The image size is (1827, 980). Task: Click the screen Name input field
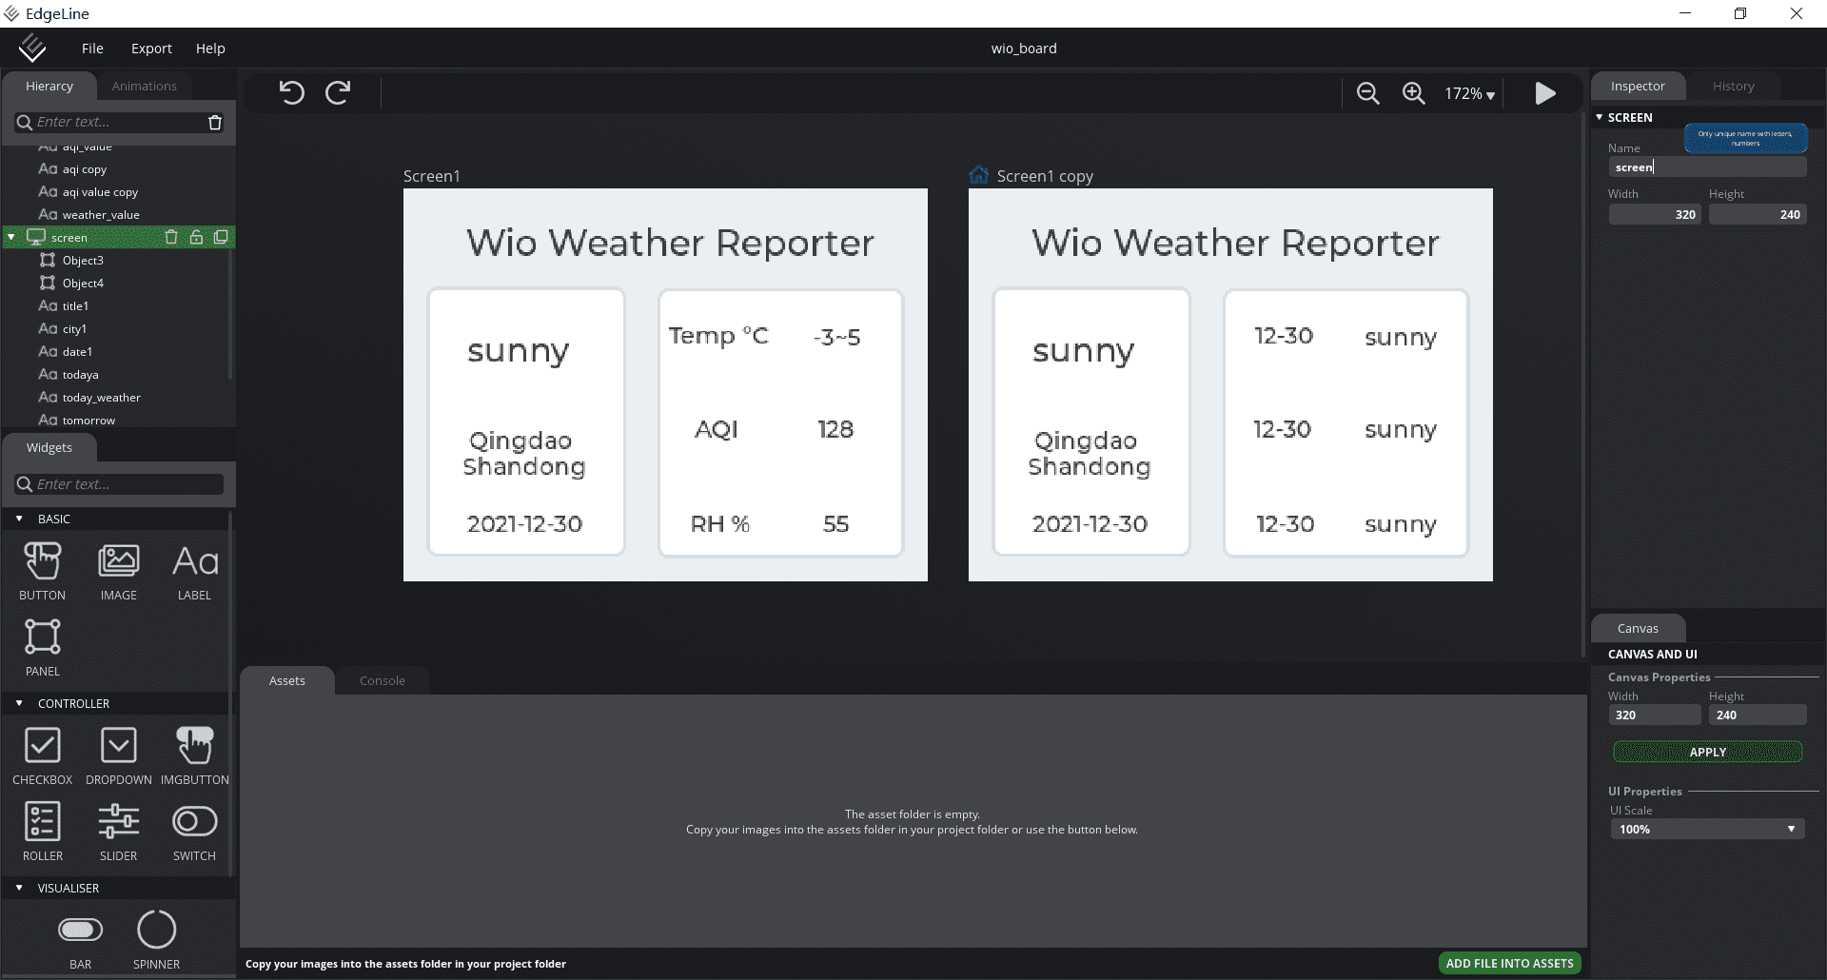coord(1707,167)
